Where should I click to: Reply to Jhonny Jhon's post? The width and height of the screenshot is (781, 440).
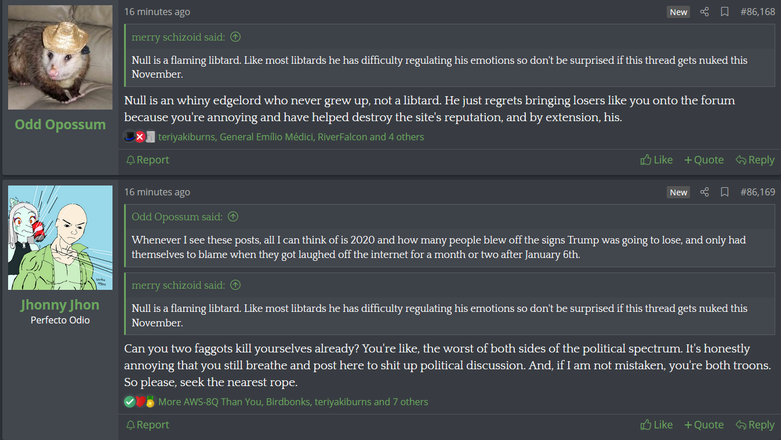(x=755, y=425)
